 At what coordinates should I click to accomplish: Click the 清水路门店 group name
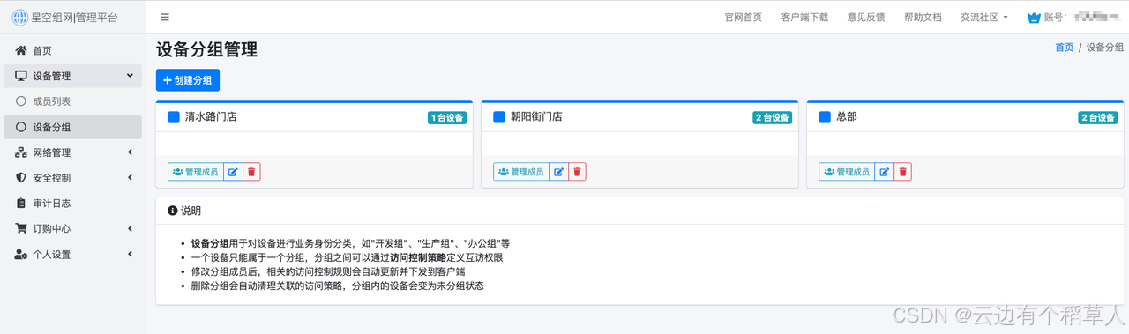(x=211, y=116)
